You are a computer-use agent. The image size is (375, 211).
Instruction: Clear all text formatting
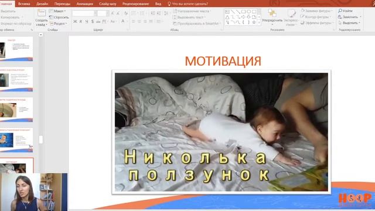[126, 13]
